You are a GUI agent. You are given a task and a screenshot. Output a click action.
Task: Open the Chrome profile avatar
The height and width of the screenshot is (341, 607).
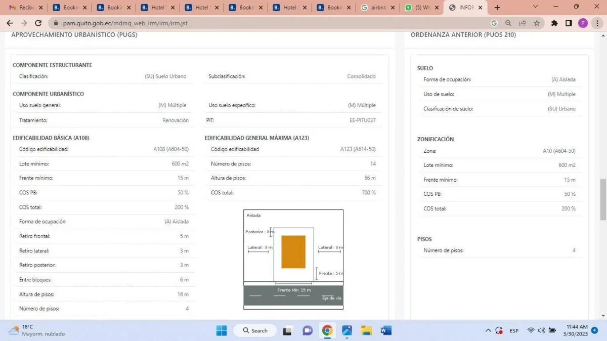point(583,23)
